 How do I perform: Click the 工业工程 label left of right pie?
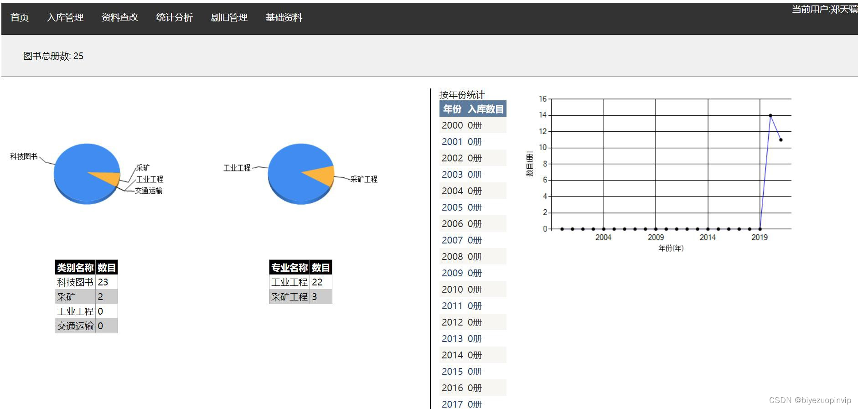(x=237, y=168)
